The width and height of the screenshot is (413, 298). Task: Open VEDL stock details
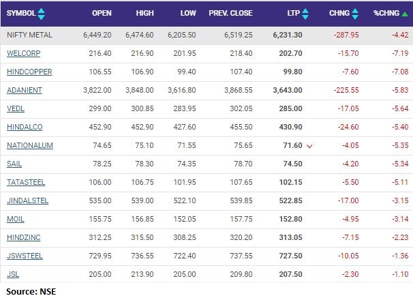(16, 108)
